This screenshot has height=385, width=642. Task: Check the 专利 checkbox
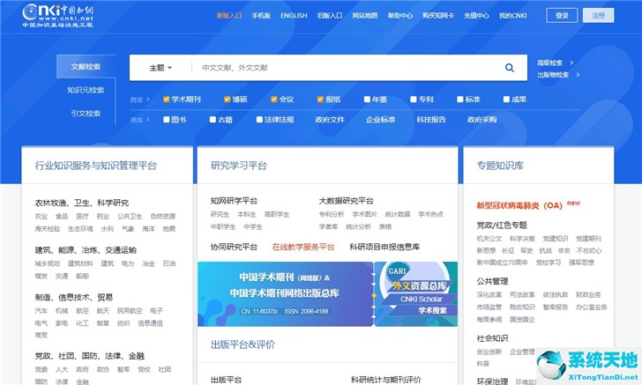coord(414,100)
